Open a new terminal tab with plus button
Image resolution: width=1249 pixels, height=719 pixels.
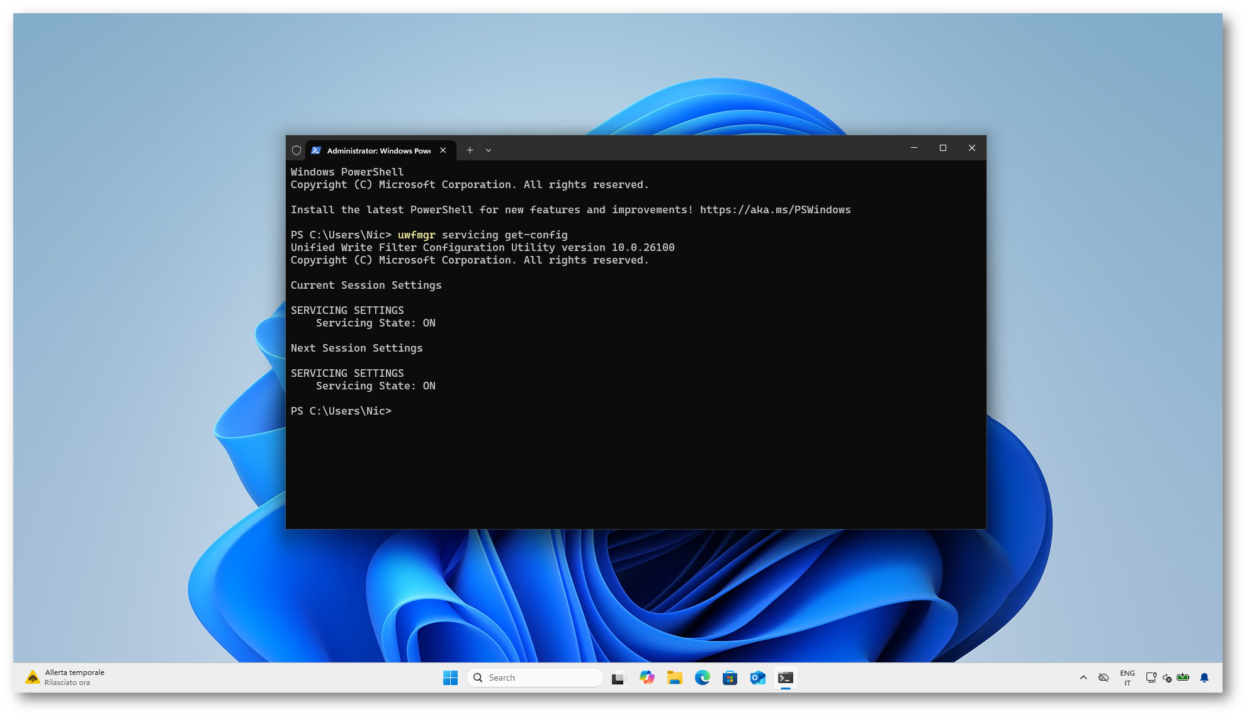pos(470,150)
